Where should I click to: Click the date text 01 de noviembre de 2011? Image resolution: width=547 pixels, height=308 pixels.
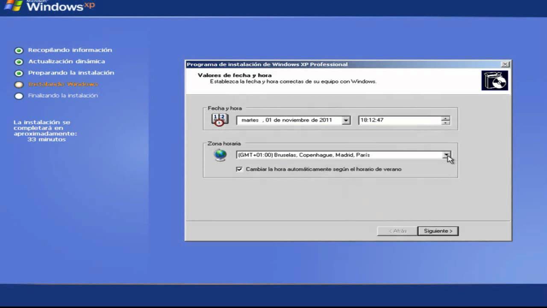pyautogui.click(x=299, y=120)
